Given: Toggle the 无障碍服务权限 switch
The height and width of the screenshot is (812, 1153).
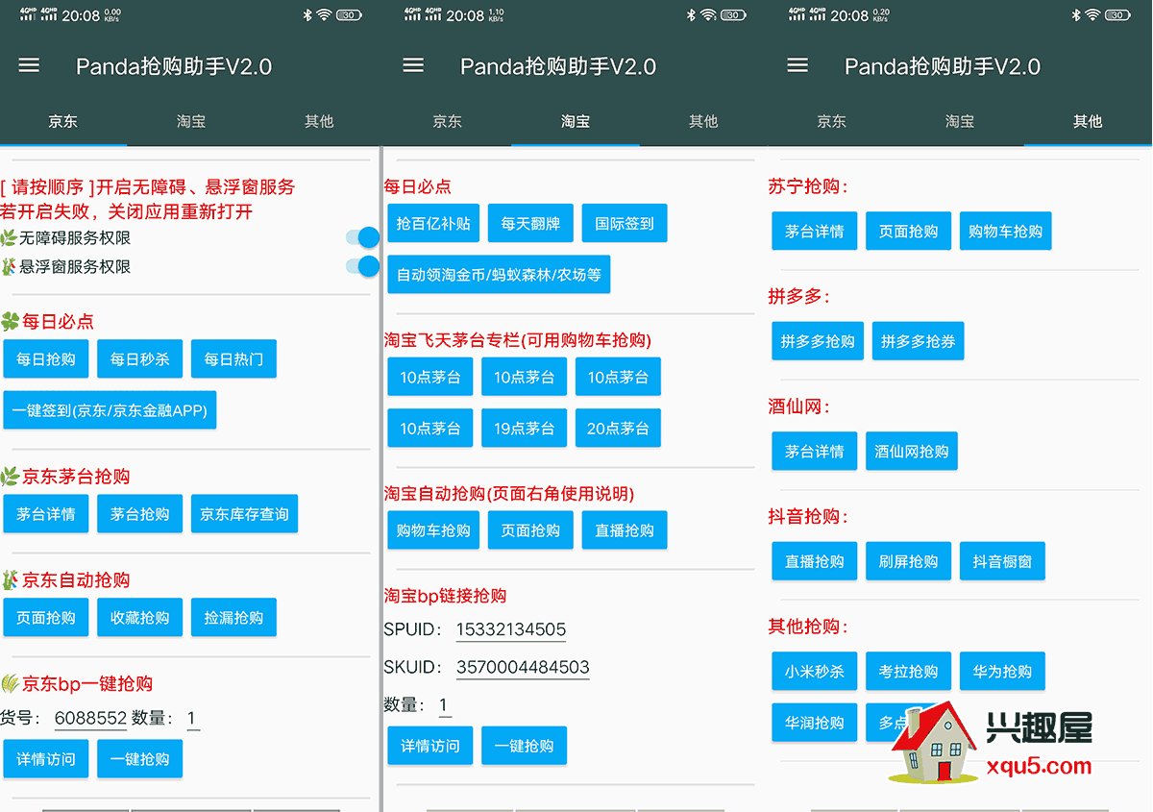Looking at the screenshot, I should coord(362,238).
